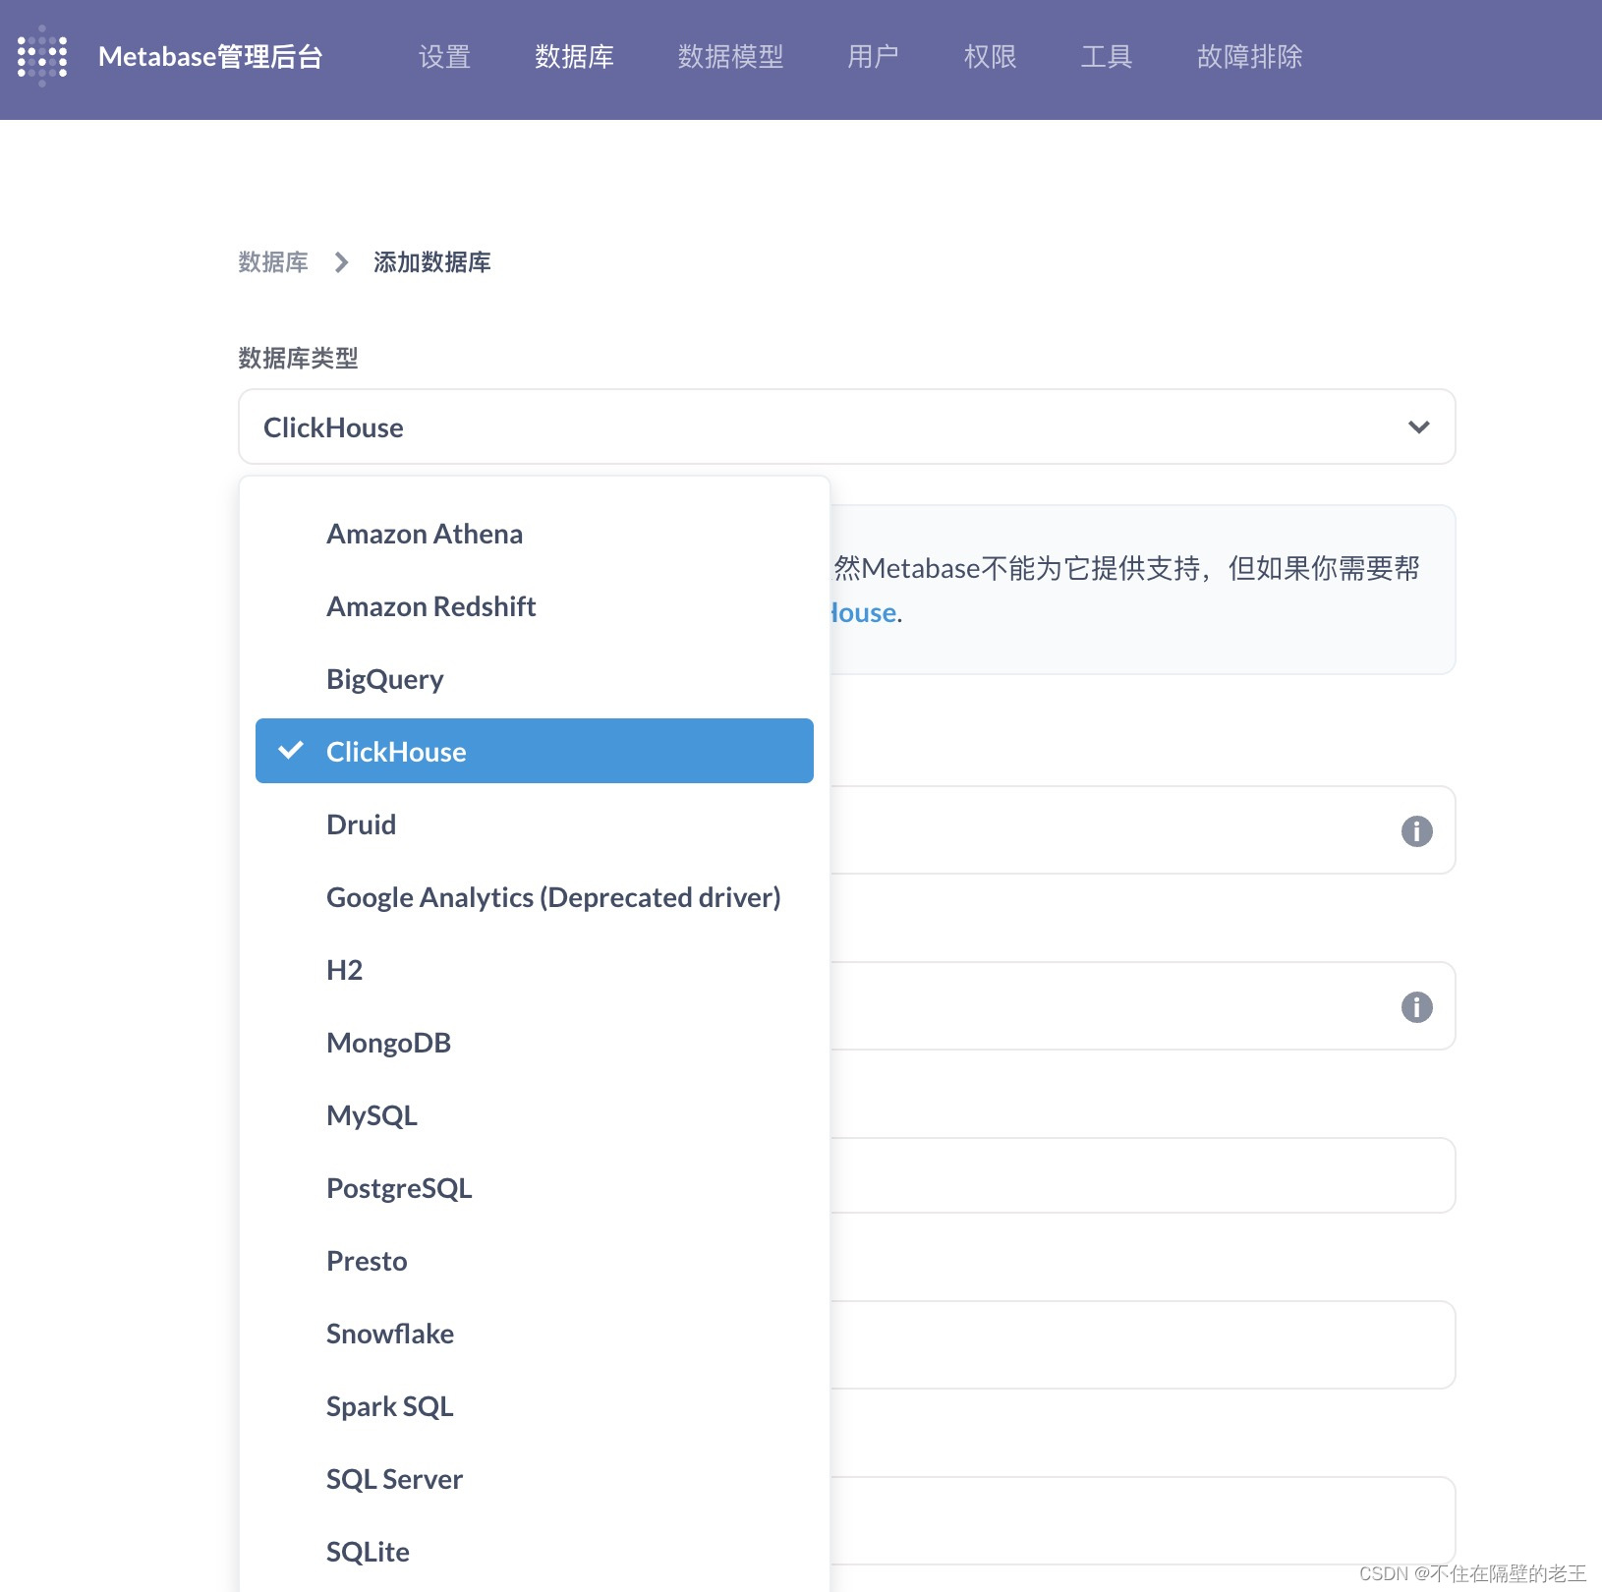Select Amazon Athena from the list
The image size is (1602, 1592).
(x=535, y=534)
